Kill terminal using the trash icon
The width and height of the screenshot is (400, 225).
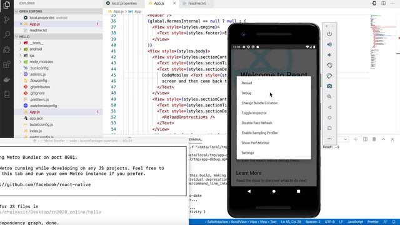(x=374, y=139)
